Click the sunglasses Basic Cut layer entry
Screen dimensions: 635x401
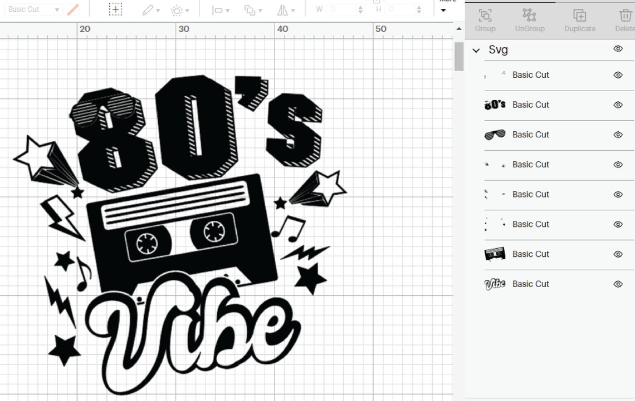click(531, 135)
